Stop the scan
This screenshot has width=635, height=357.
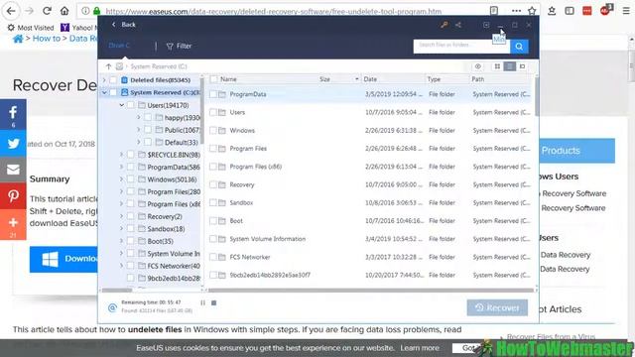tap(214, 302)
